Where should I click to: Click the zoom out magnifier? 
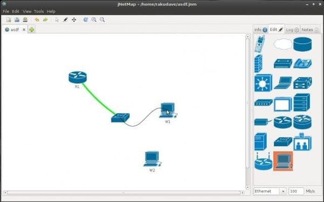102,19
